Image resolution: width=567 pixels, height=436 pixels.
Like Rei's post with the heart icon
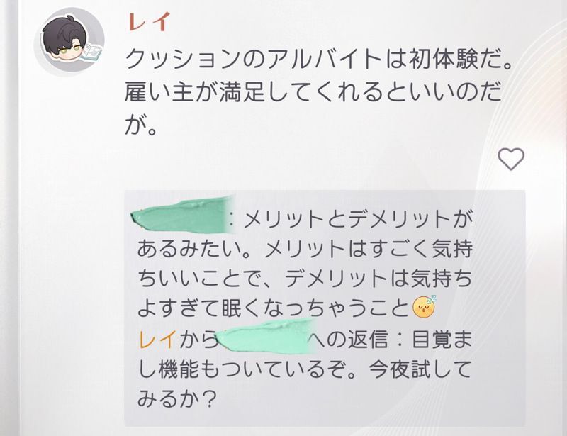[x=511, y=159]
